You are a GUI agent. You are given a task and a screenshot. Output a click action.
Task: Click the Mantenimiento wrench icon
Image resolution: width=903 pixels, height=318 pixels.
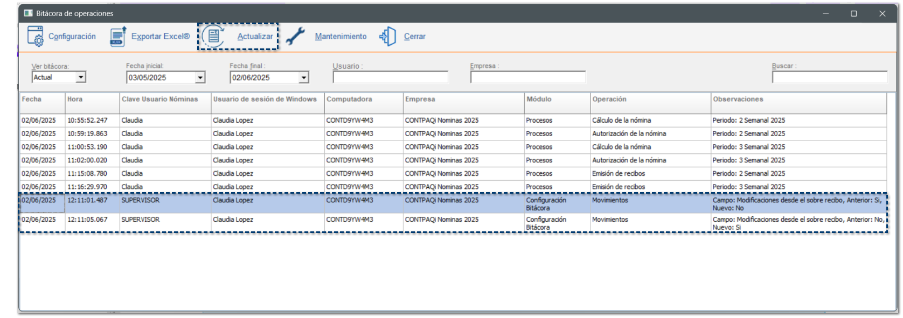coord(295,36)
